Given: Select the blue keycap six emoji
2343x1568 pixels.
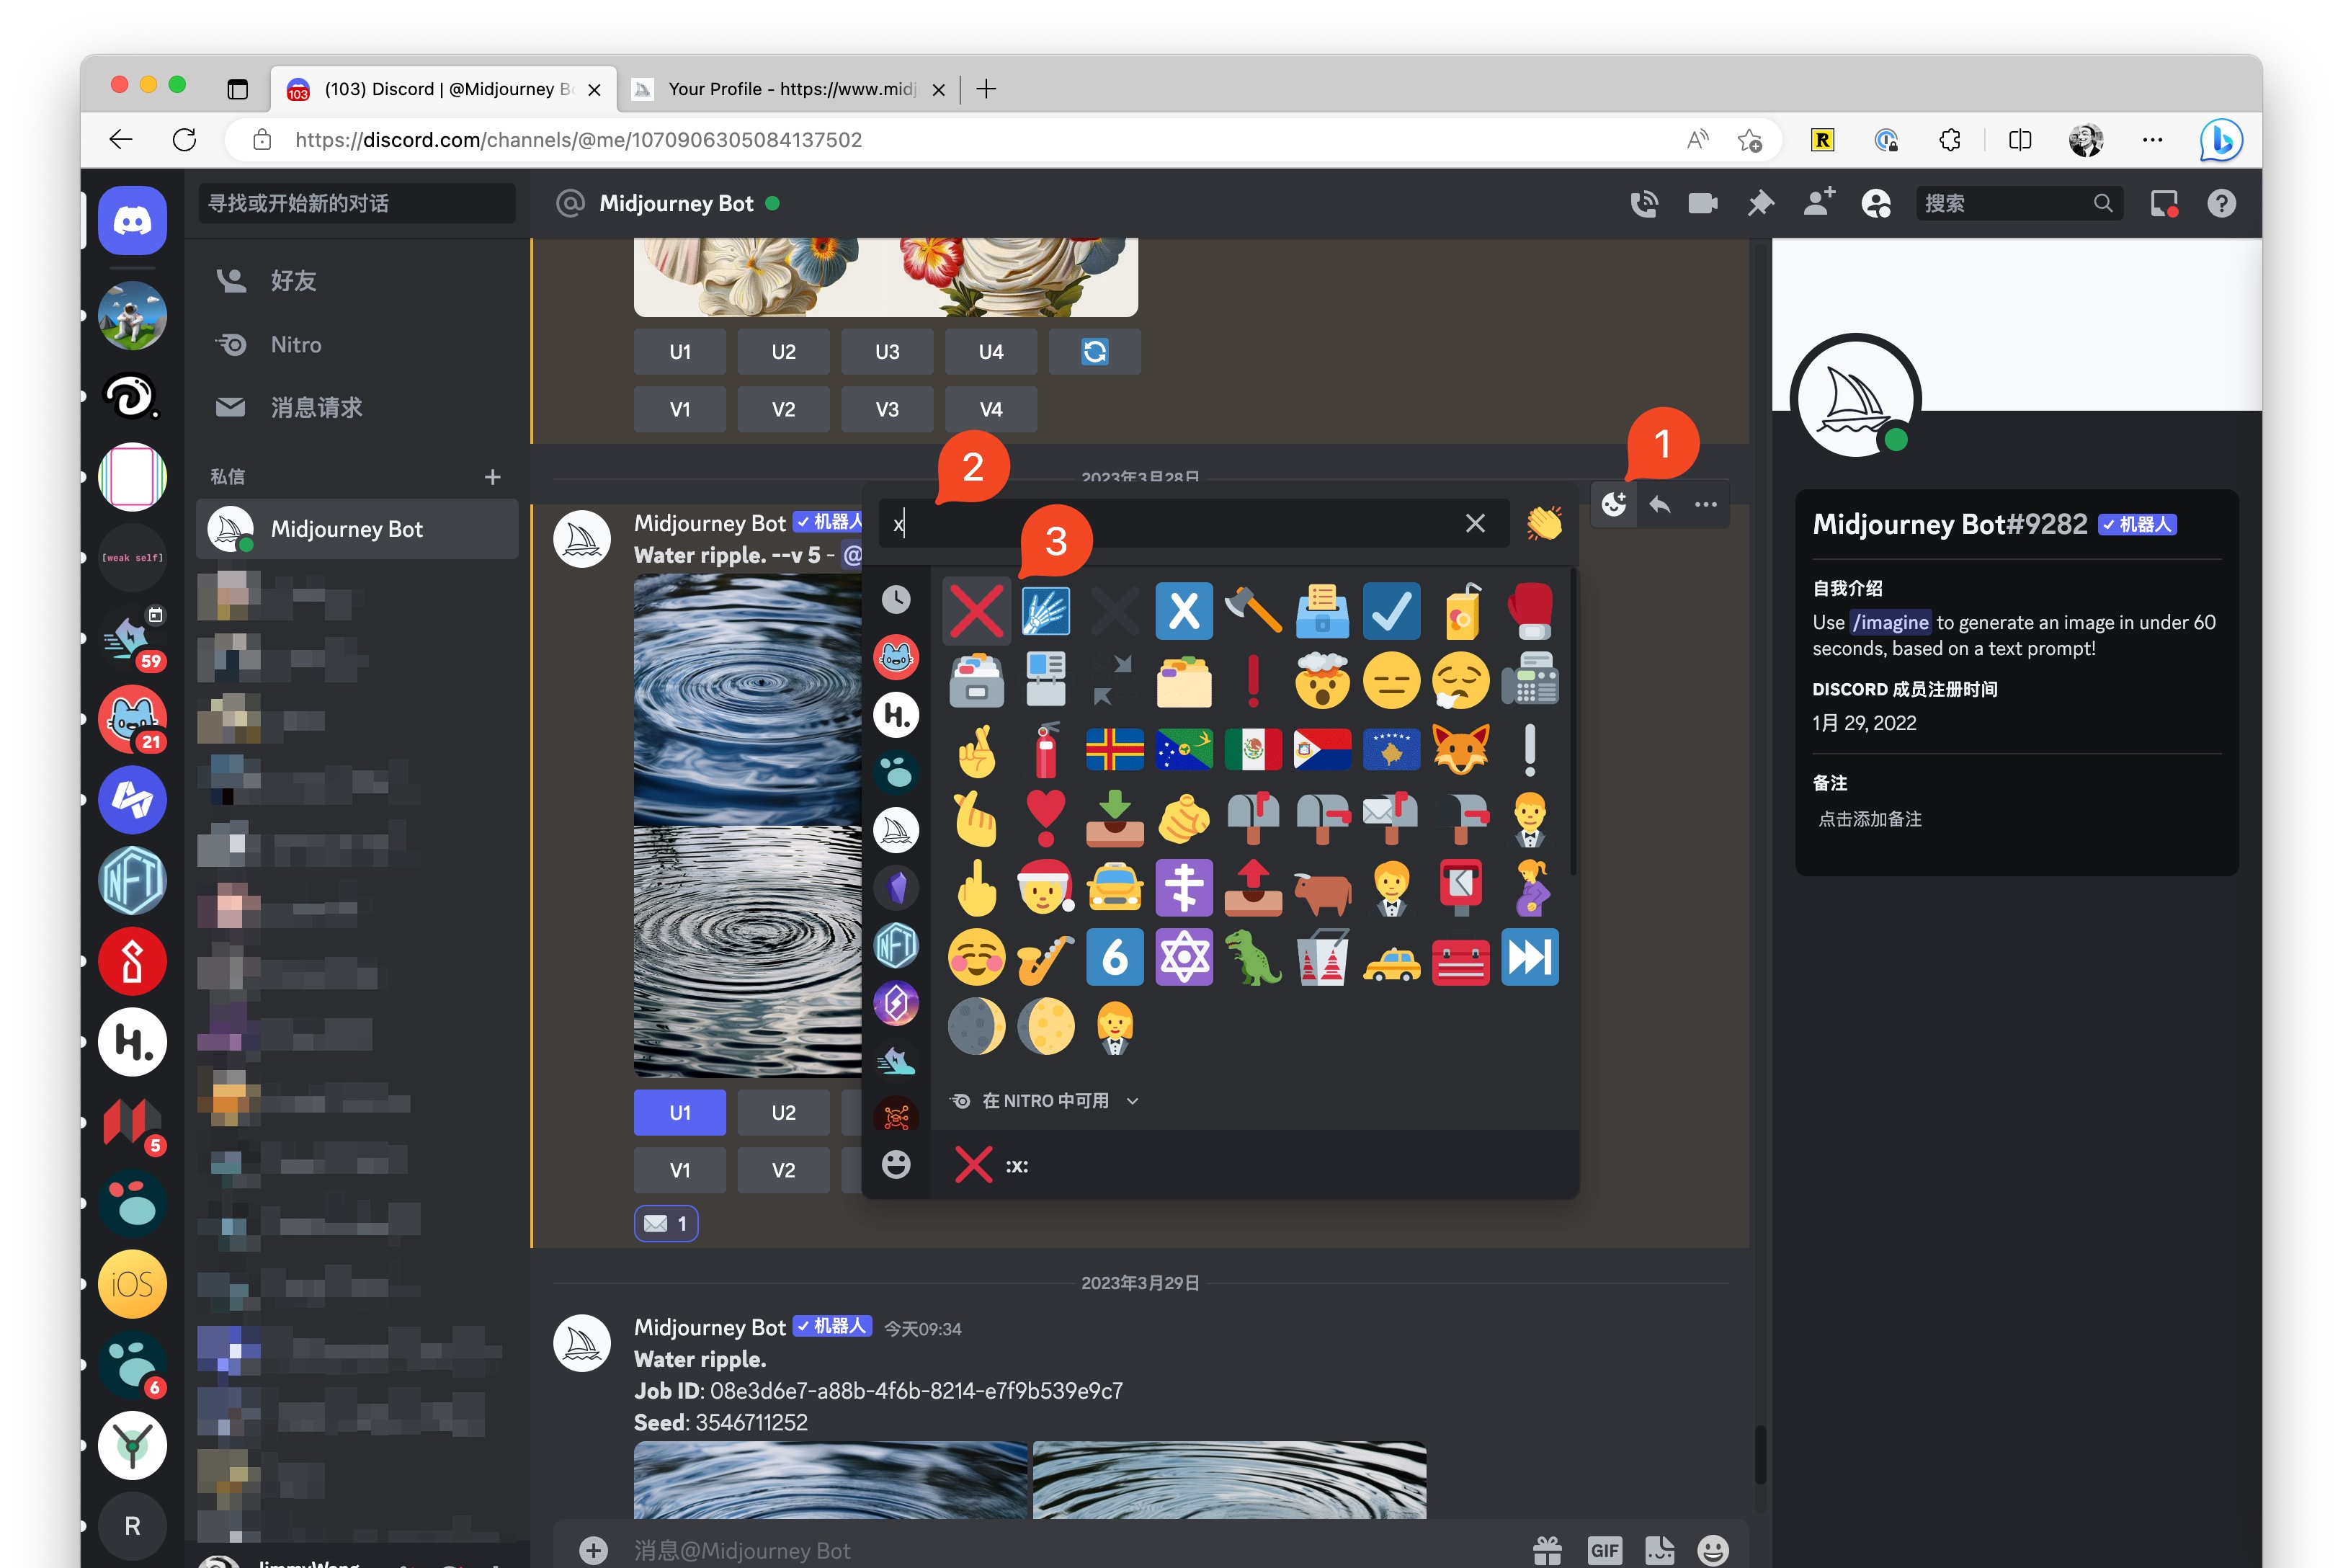Looking at the screenshot, I should (1115, 957).
